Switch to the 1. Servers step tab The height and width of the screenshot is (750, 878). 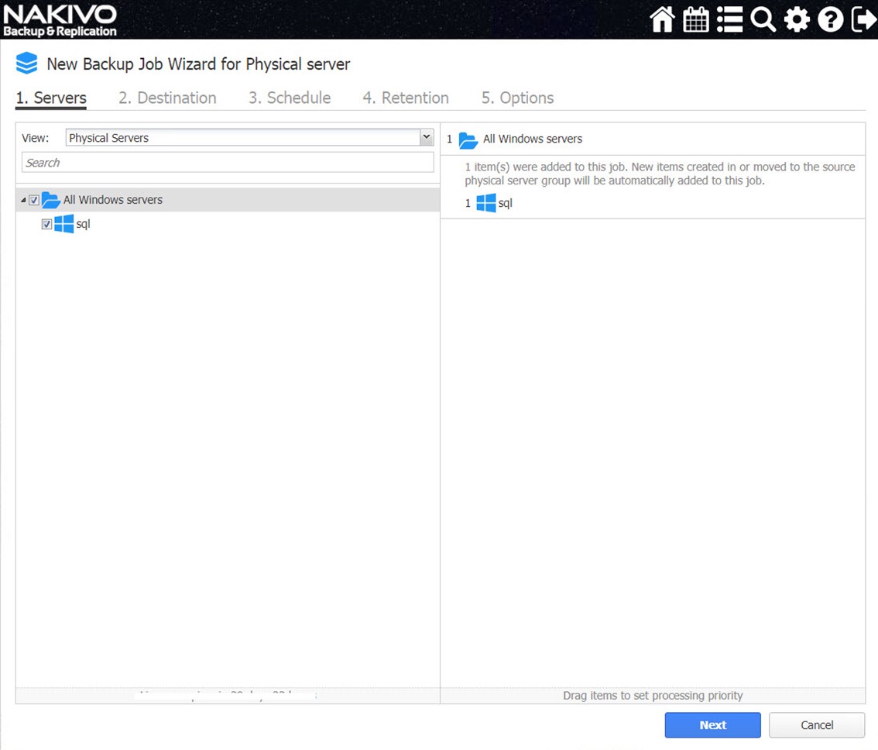click(x=51, y=98)
